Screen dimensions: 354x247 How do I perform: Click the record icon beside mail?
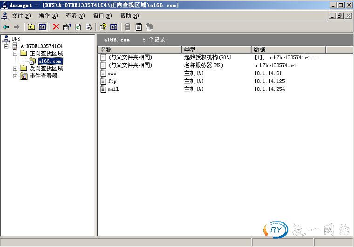click(103, 89)
